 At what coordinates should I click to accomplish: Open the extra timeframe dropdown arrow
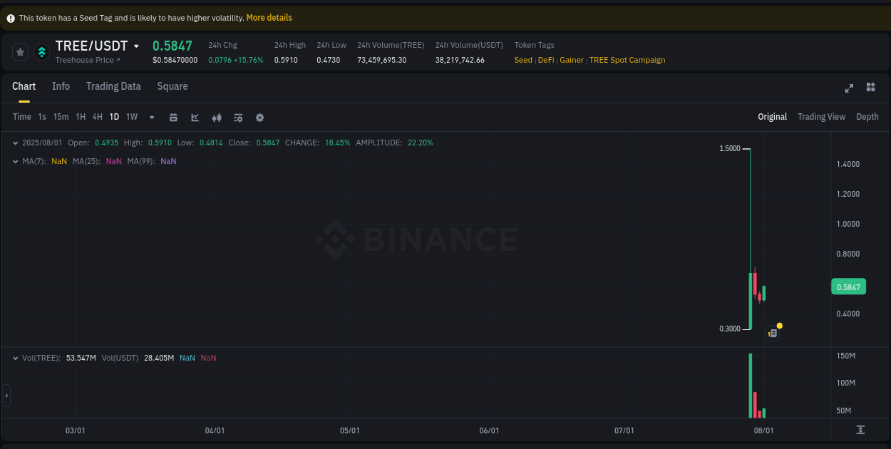[151, 117]
